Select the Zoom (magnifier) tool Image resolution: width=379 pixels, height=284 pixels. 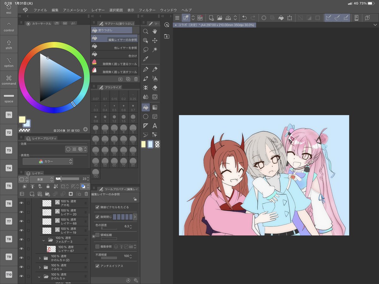(x=146, y=31)
